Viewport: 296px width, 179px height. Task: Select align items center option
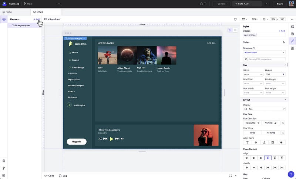[256, 142]
